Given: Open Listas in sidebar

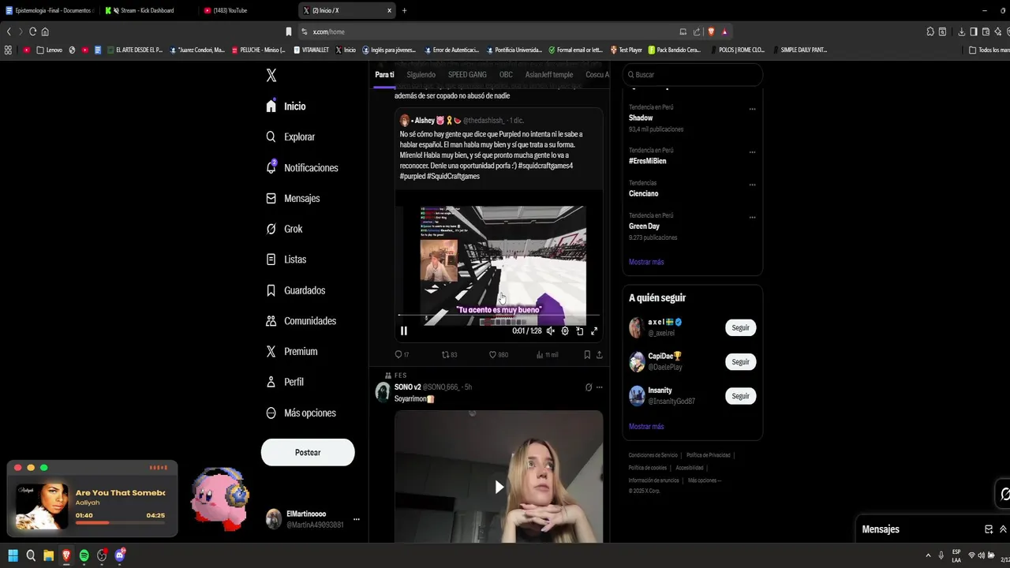Looking at the screenshot, I should point(286,259).
